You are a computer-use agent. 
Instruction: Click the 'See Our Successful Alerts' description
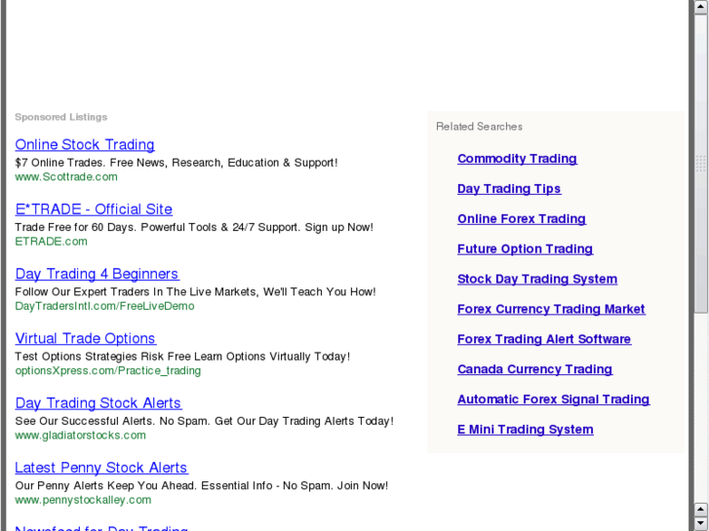coord(205,421)
